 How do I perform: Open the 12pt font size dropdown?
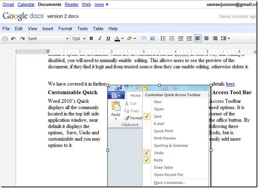tap(79, 39)
